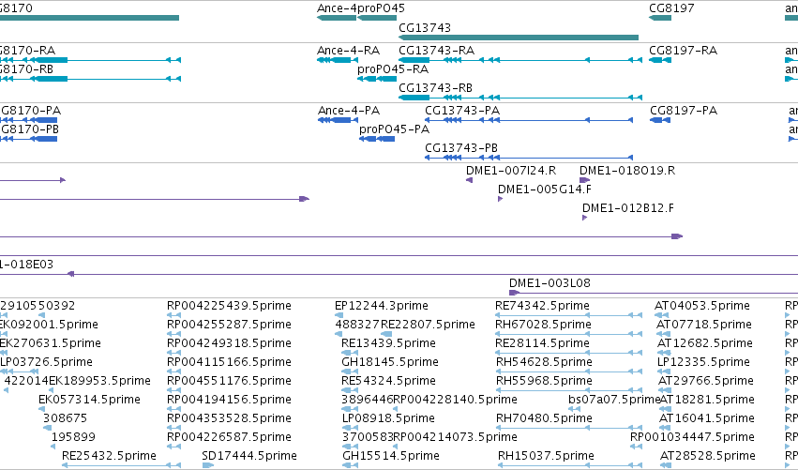Select the RH67028.5prime EST label
Image resolution: width=798 pixels, height=470 pixels.
[x=544, y=325]
